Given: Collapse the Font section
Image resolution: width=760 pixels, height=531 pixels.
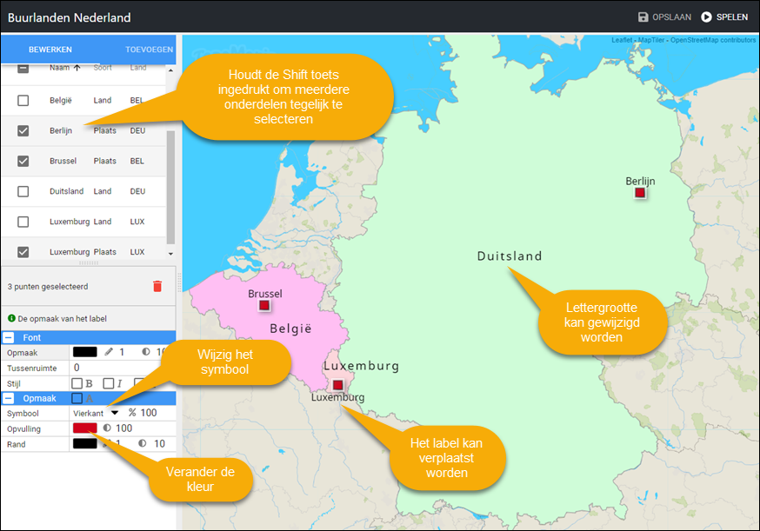Looking at the screenshot, I should pyautogui.click(x=9, y=337).
